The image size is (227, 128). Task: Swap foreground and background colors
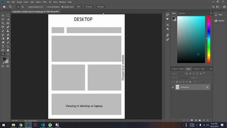pyautogui.click(x=8, y=58)
